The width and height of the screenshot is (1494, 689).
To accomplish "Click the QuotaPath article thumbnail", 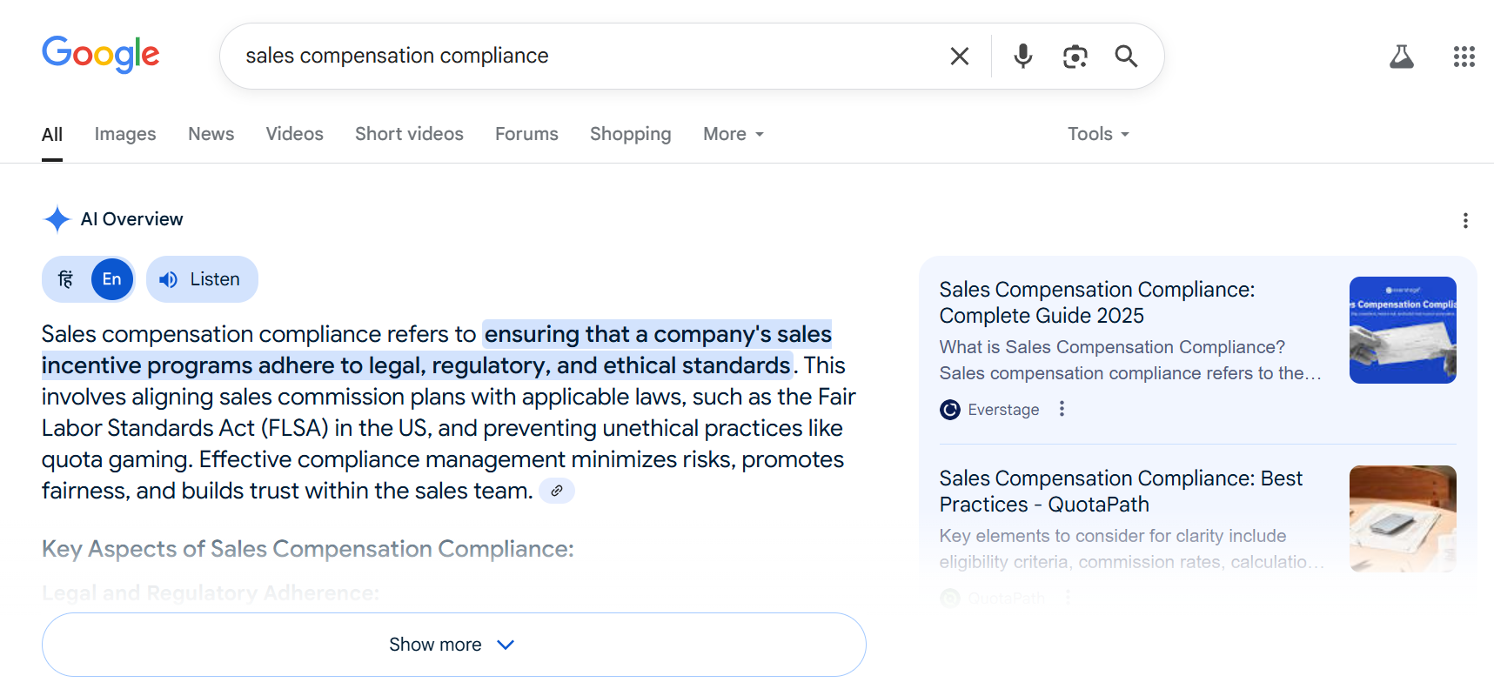I will point(1403,518).
